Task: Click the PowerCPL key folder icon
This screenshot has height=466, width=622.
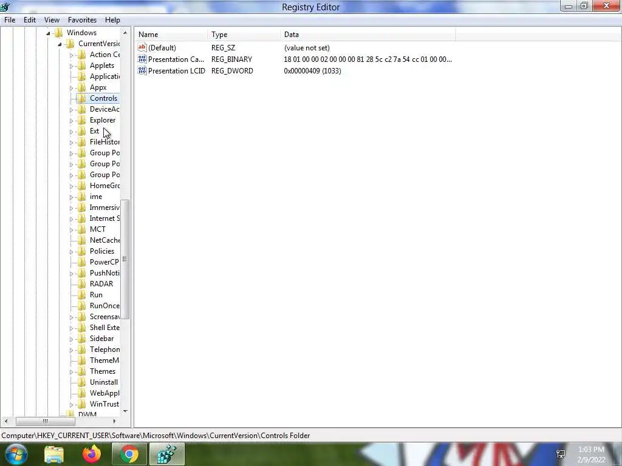Action: click(82, 262)
